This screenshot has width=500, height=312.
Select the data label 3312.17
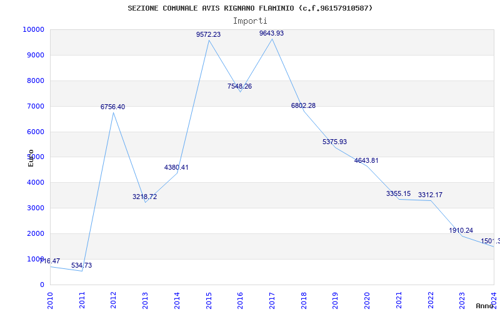point(430,195)
